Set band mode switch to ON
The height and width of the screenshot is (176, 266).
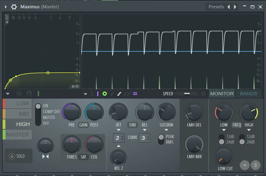click(x=45, y=106)
